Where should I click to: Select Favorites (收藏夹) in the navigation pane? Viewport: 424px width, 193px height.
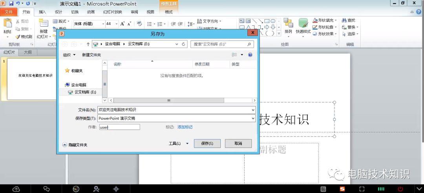point(74,70)
